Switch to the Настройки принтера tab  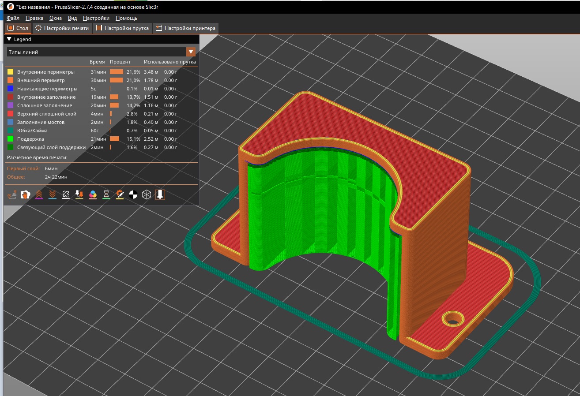coord(185,28)
